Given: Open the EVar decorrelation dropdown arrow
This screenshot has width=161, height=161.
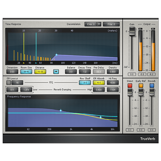Looking at the screenshot, I should 99,24.
